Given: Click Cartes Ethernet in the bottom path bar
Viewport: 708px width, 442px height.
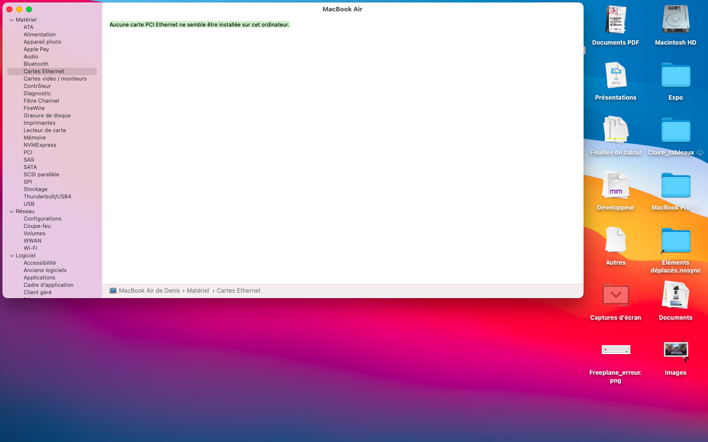Looking at the screenshot, I should click(239, 291).
